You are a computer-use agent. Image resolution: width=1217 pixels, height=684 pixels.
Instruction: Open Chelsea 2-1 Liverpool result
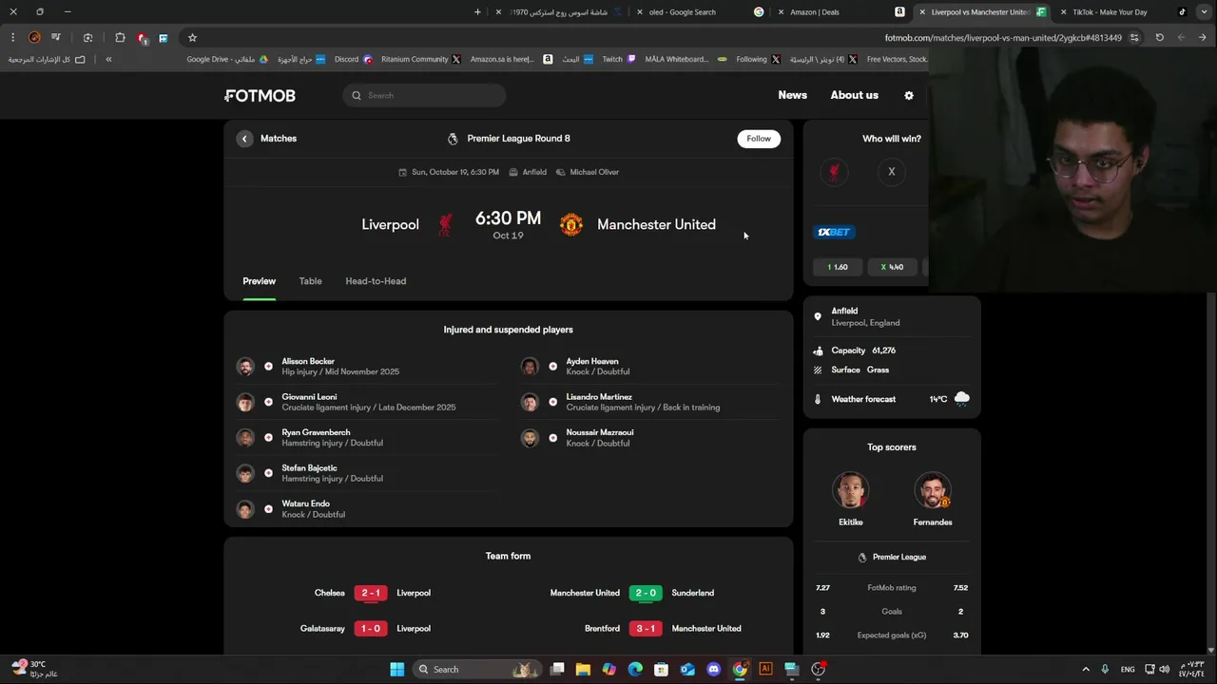[372, 593]
